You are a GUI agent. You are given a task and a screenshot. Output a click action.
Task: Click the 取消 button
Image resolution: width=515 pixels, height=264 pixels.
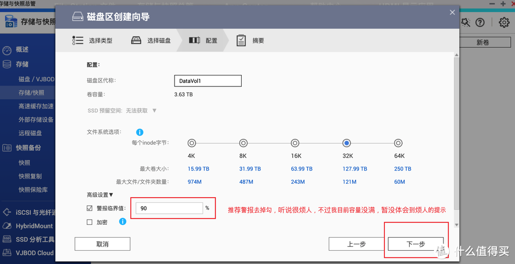(103, 244)
